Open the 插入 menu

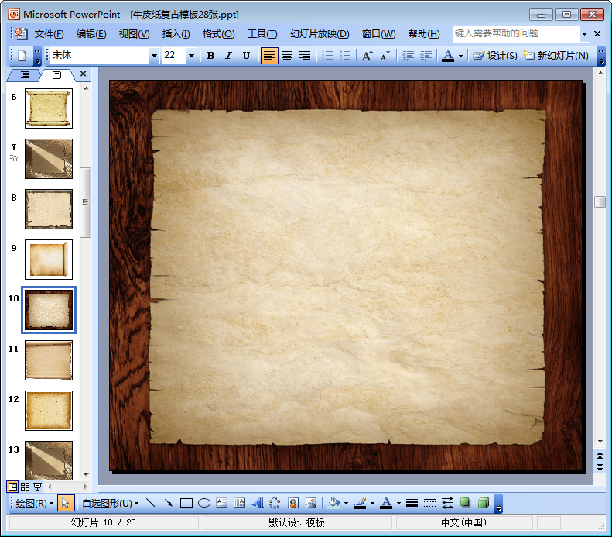[x=176, y=34]
